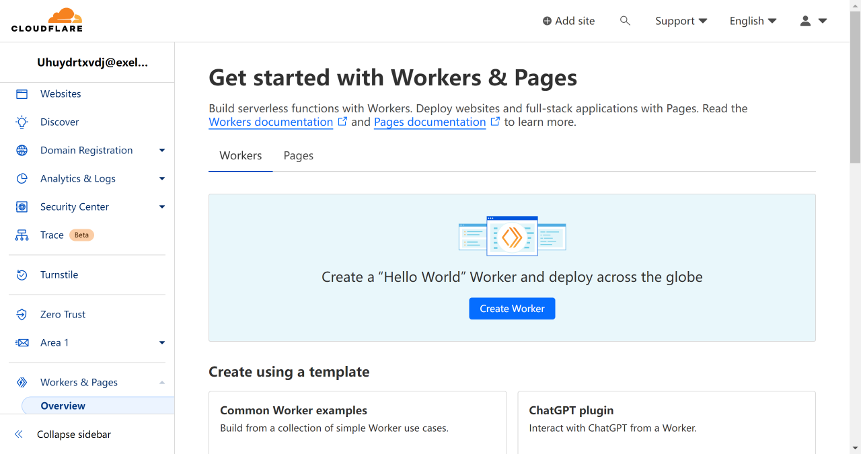Viewport: 861px width, 454px height.
Task: Click the Beta badge next to Trace
Action: pos(81,235)
